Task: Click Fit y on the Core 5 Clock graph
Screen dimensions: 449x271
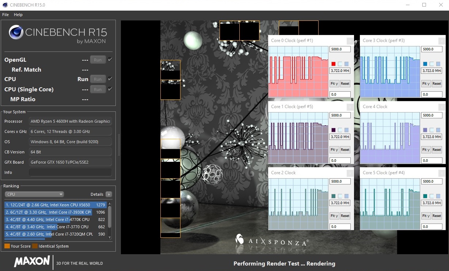Action: click(x=426, y=216)
